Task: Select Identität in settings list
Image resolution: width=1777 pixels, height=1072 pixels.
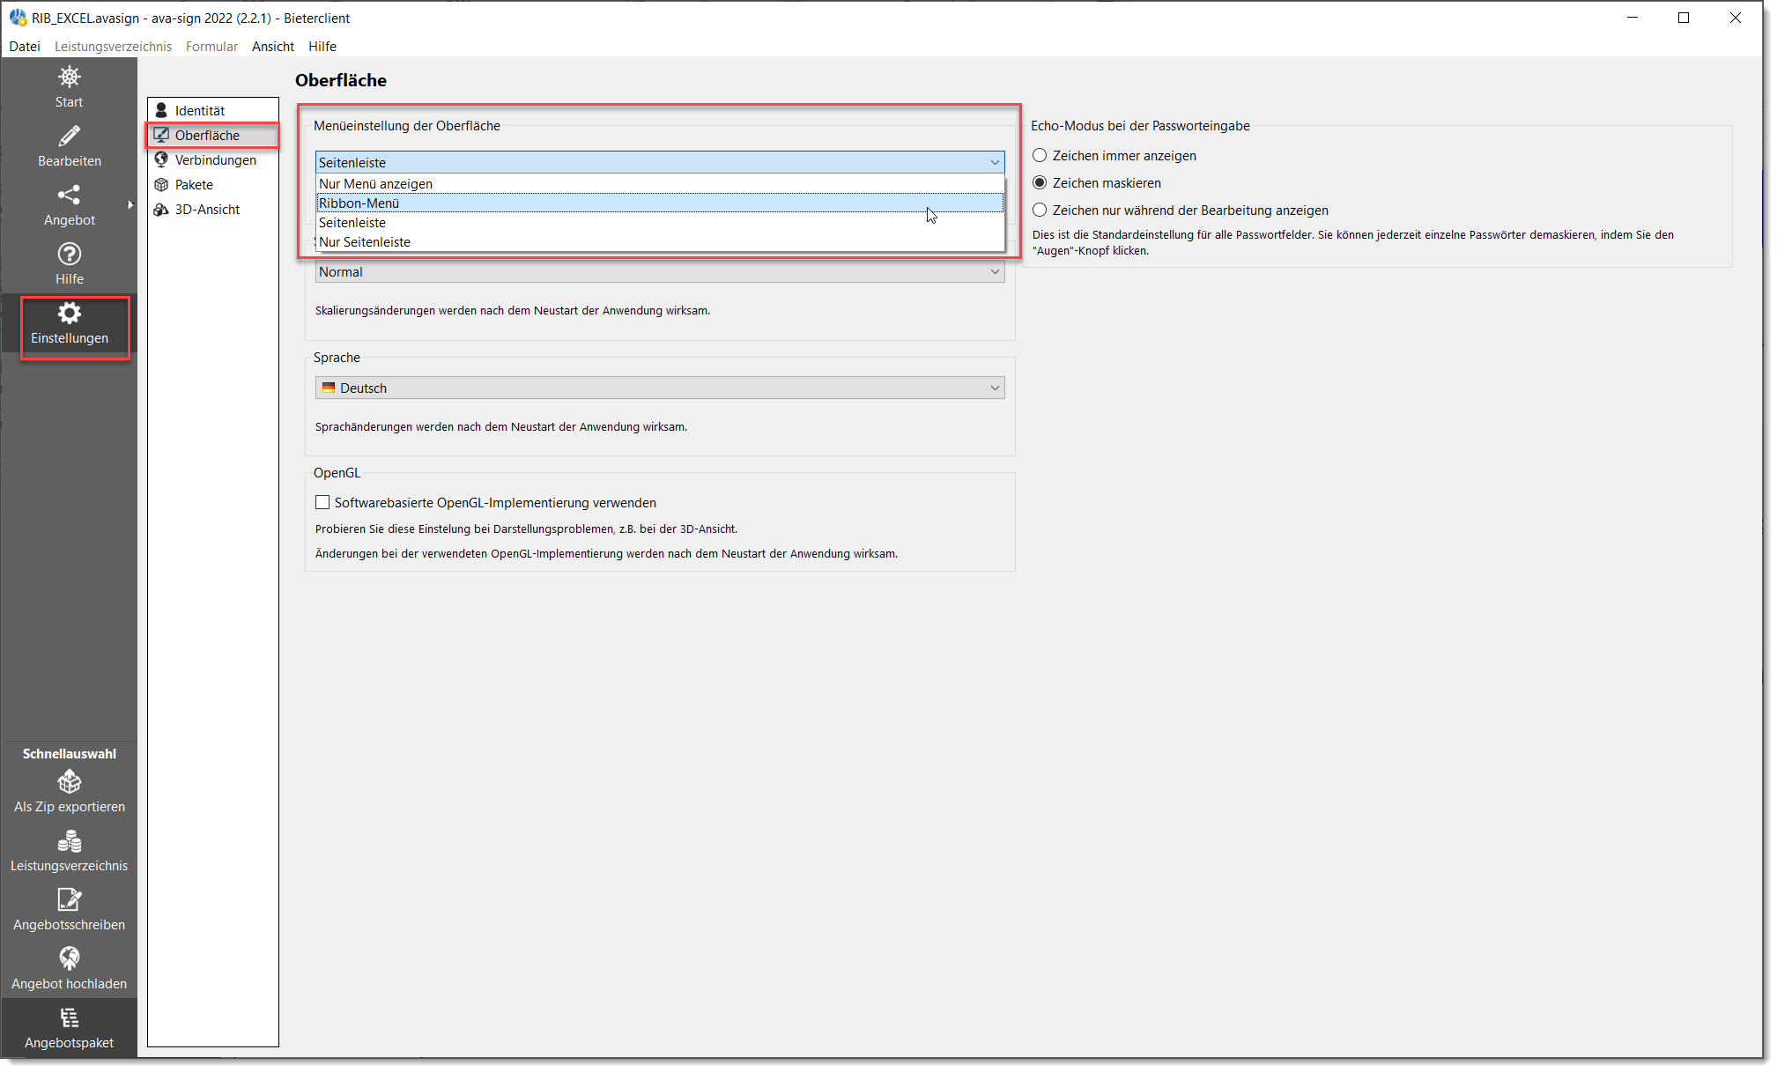Action: click(213, 110)
